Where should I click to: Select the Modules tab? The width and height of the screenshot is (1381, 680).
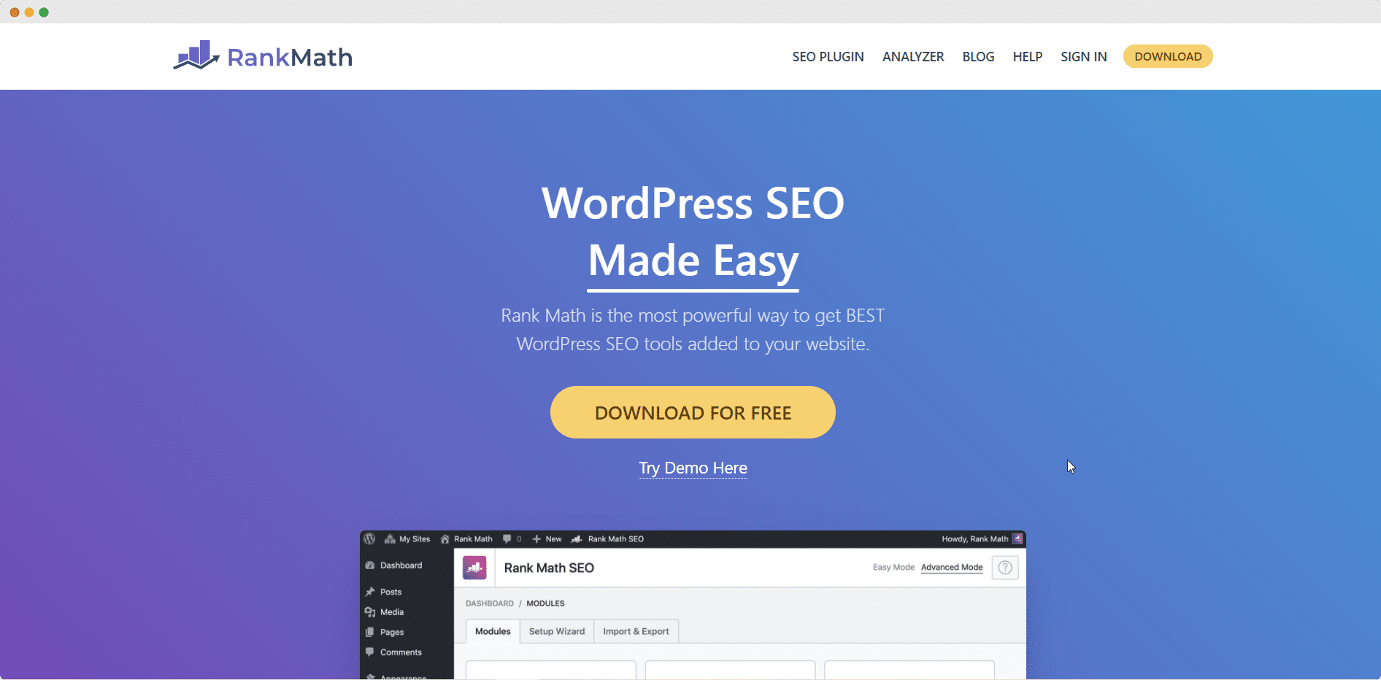pos(493,632)
